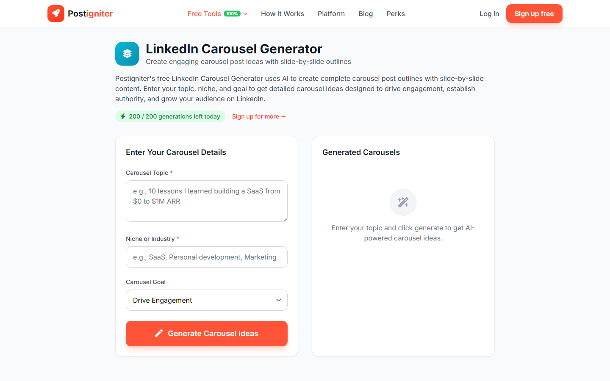Viewport: 610px width, 381px height.
Task: Click the Postigniter rocket logo icon
Action: [56, 14]
